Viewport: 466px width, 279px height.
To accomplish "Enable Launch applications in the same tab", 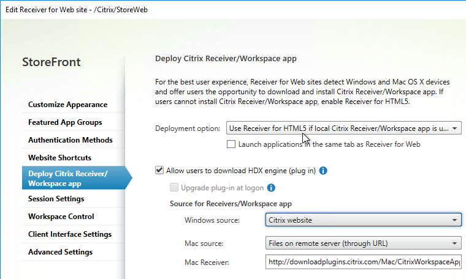I will pyautogui.click(x=231, y=144).
